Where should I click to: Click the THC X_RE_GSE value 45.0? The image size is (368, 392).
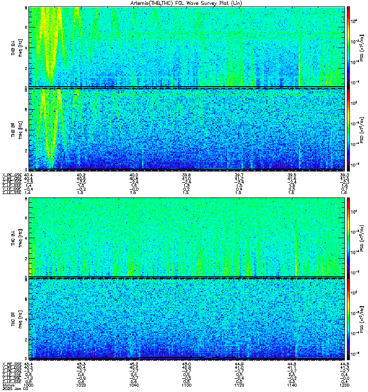point(186,364)
